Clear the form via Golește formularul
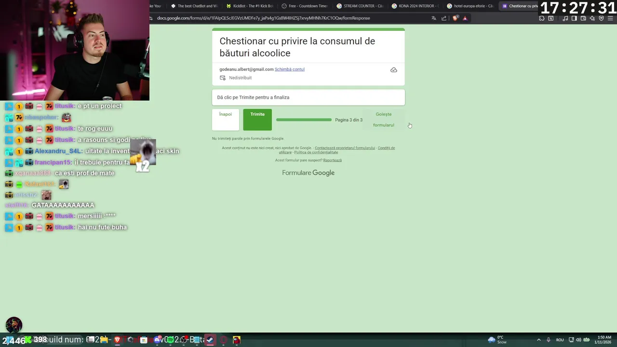Viewport: 617px width, 347px height. pyautogui.click(x=384, y=120)
